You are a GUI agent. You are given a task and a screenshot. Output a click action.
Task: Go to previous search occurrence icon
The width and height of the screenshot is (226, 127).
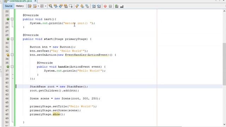(55, 6)
